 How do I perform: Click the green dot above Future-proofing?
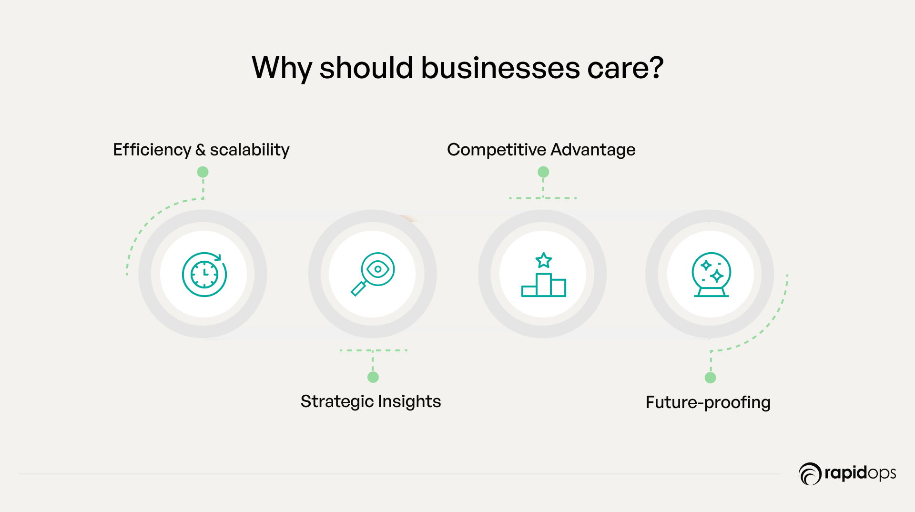(x=710, y=378)
